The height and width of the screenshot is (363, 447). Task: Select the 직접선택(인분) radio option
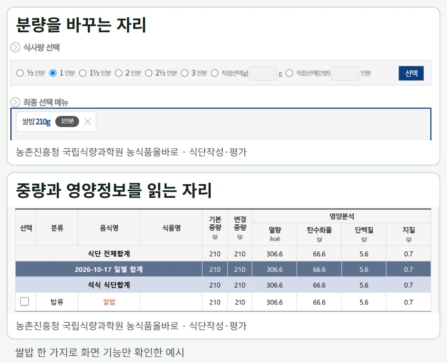pos(289,73)
